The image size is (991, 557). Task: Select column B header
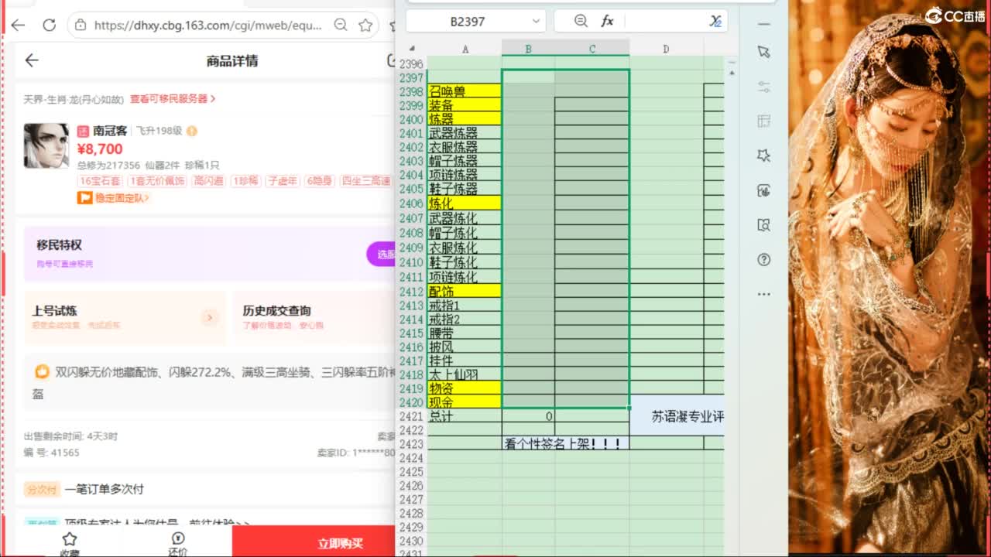pyautogui.click(x=528, y=49)
